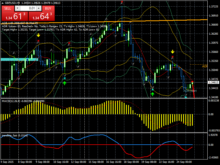Click the 10 Sep 16:00 date label
This screenshot has height=165, width=220.
(x=61, y=162)
